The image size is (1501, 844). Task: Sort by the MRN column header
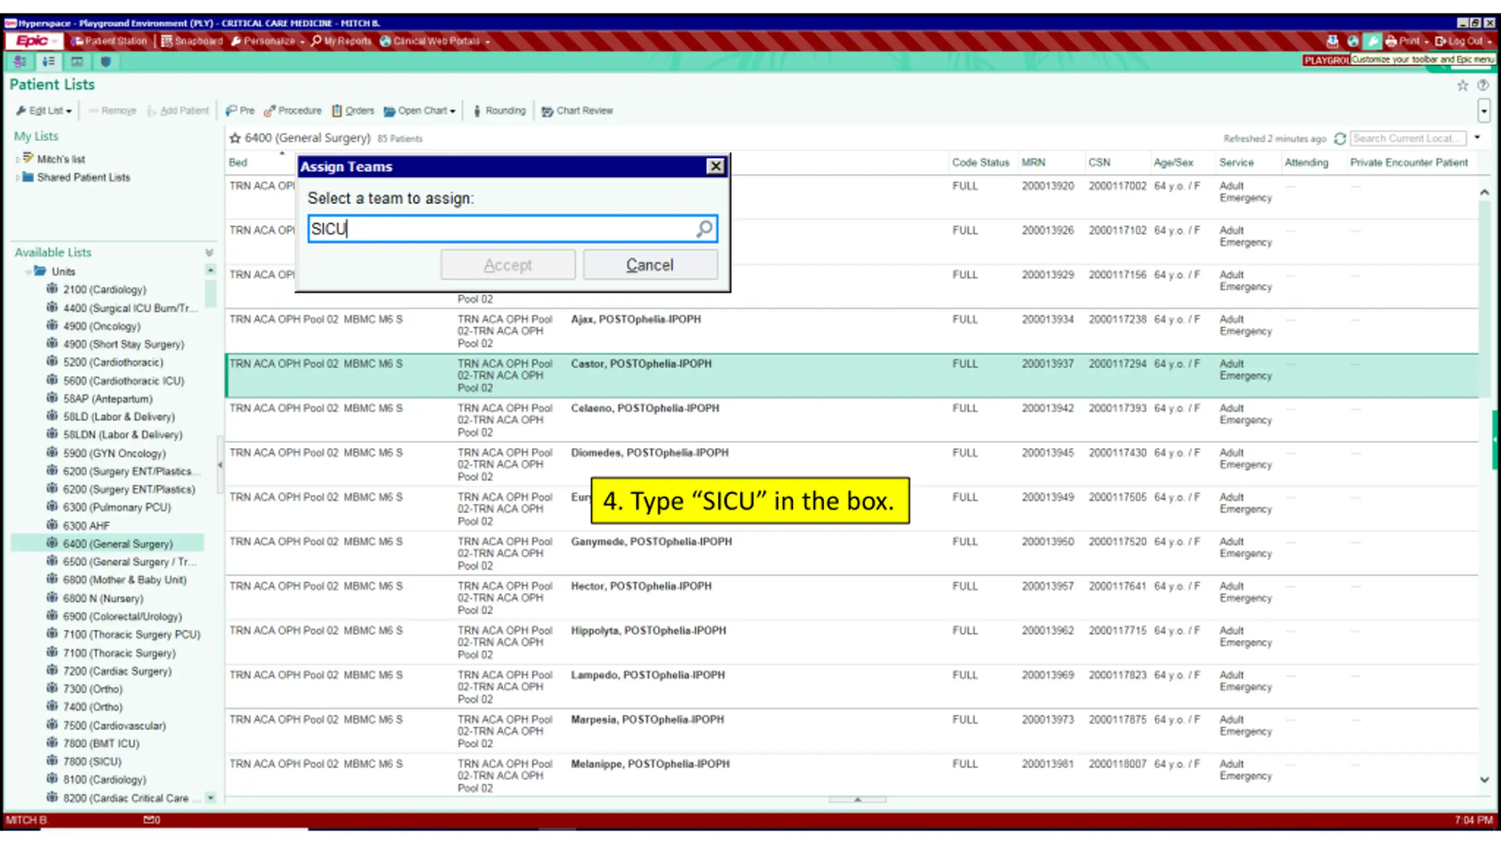coord(1033,162)
